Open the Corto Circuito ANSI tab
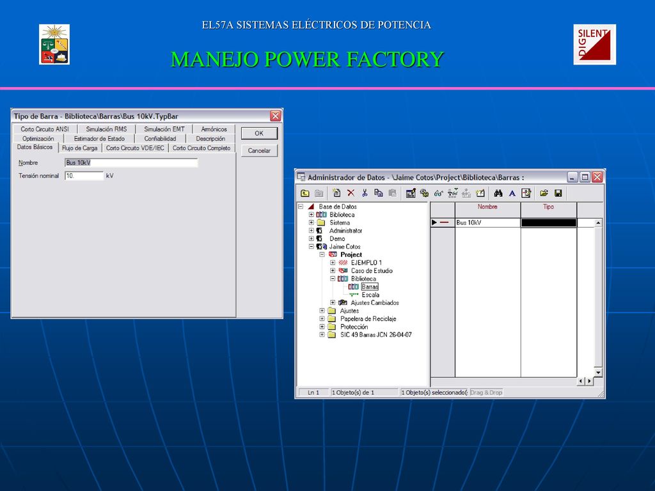Screen dimensions: 655x491 pyautogui.click(x=45, y=129)
